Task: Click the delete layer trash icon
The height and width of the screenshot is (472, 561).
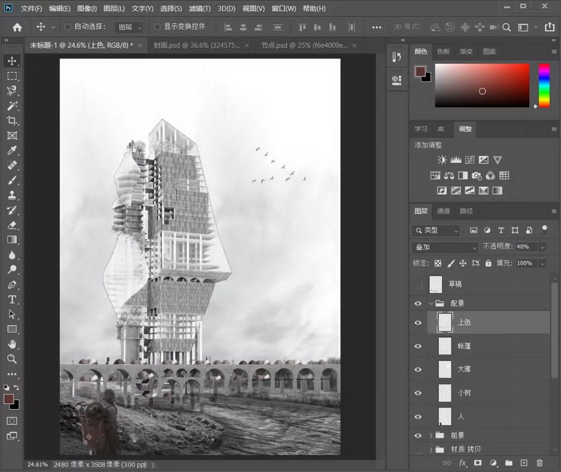Action: click(x=539, y=463)
